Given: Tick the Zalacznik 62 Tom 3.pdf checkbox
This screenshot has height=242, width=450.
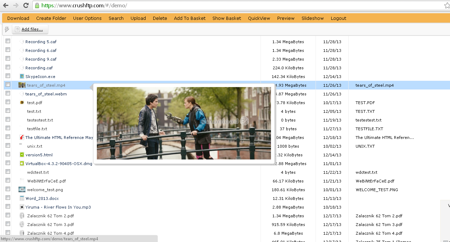Looking at the screenshot, I should tap(8, 224).
